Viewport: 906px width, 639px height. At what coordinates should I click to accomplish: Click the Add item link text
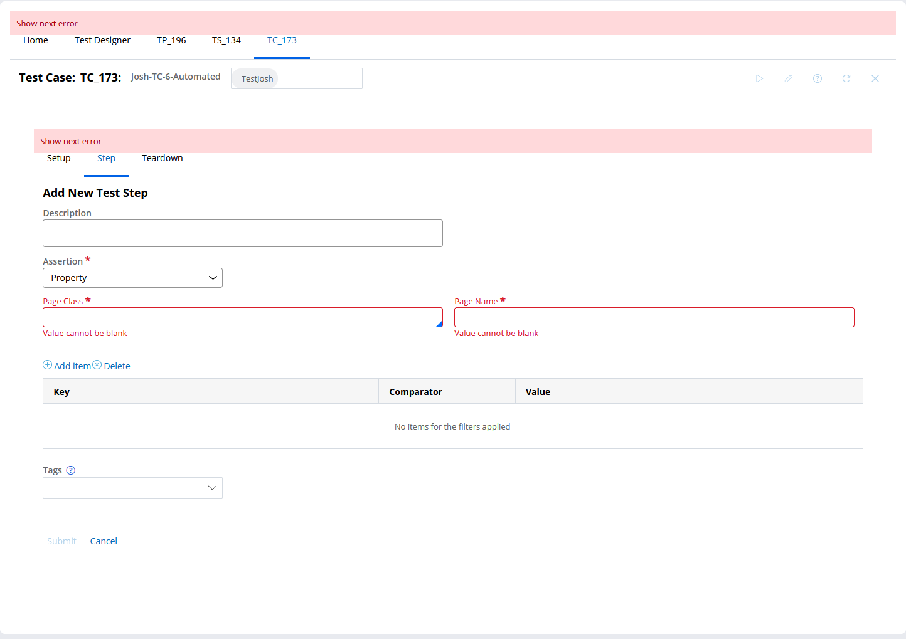[x=73, y=366]
